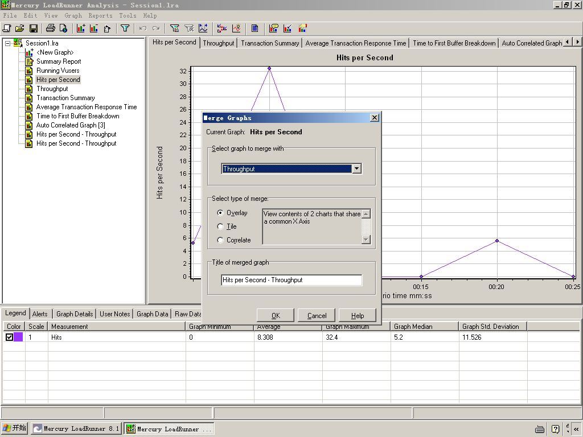Click the printer icon in the toolbar
This screenshot has width=583, height=437.
(51, 28)
